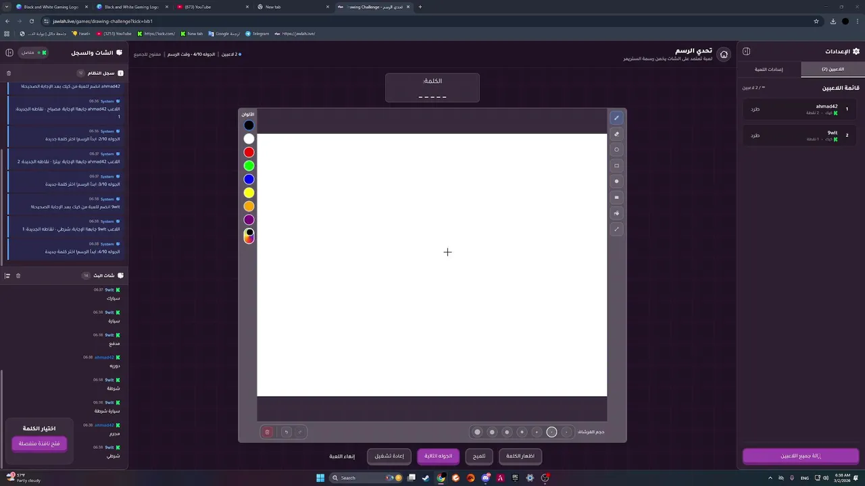Select the filled rectangle shape tool

(616, 197)
